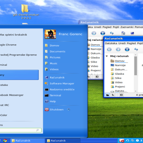The image size is (143, 143).
Task: Click warning tray icon
Action: tap(137, 140)
